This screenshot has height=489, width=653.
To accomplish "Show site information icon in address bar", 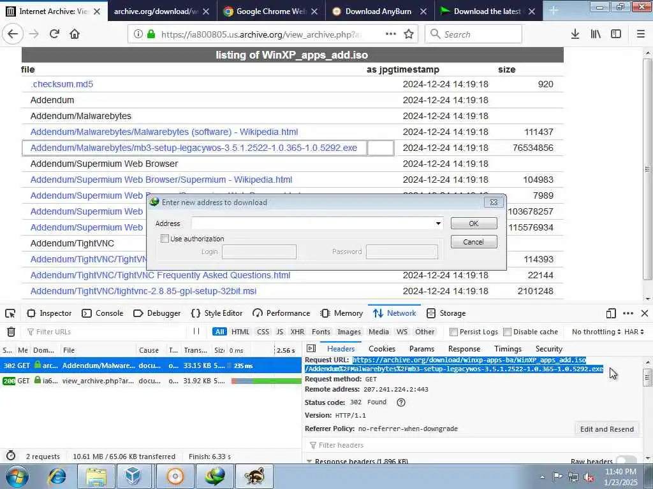I will [138, 34].
